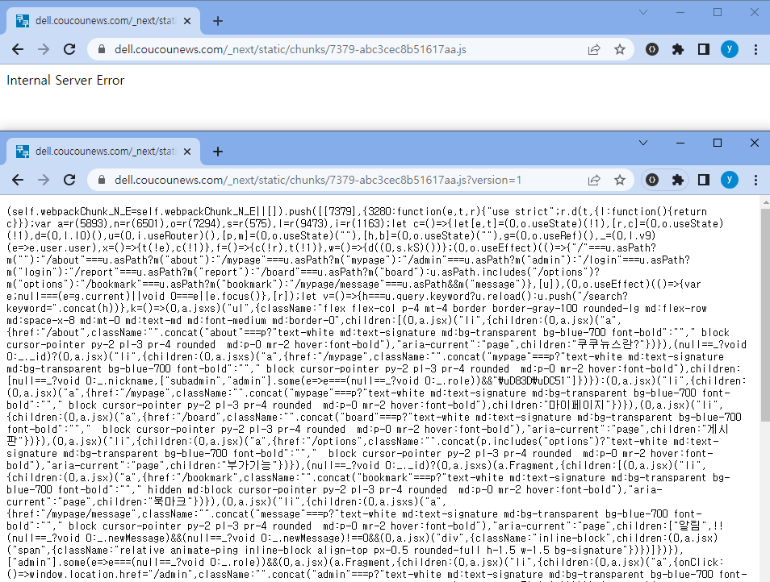Open Extensions puzzle menu in the JavaScript code window
This screenshot has width=770, height=582.
(x=678, y=180)
